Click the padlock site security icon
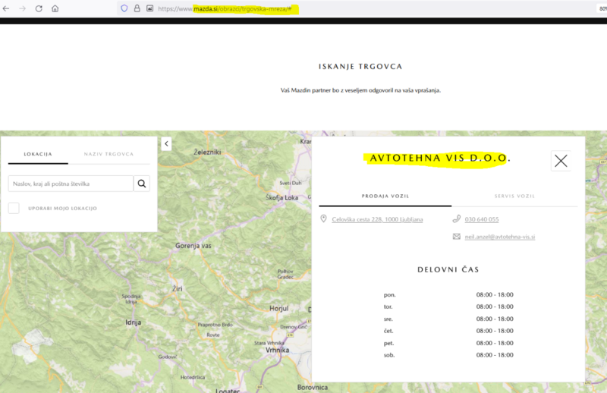607x393 pixels. tap(137, 8)
